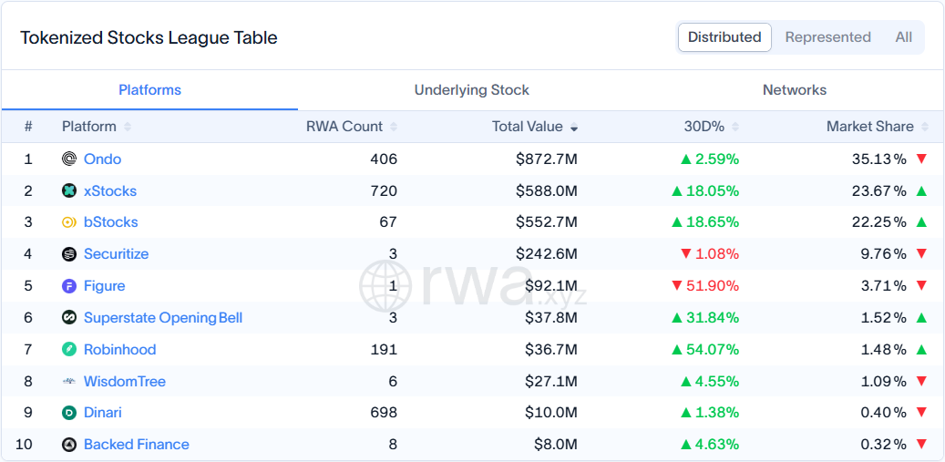The height and width of the screenshot is (462, 945).
Task: Click the Securitize platform logo icon
Action: click(69, 254)
